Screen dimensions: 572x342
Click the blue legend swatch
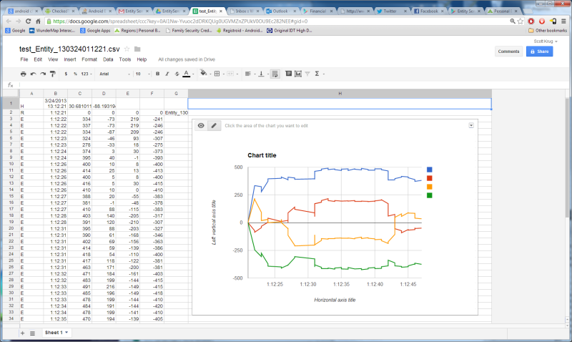[x=430, y=170]
